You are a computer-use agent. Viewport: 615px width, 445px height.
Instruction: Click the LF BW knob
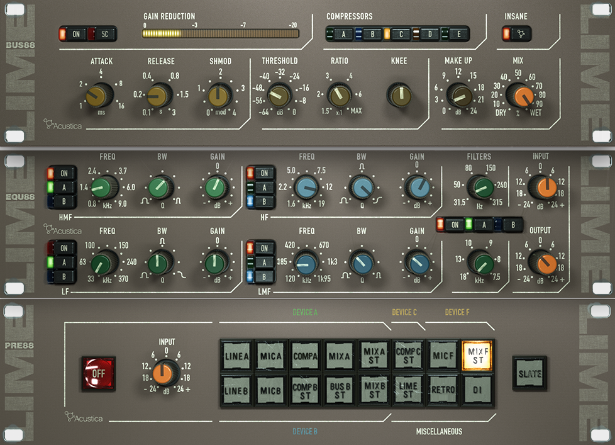(x=161, y=262)
